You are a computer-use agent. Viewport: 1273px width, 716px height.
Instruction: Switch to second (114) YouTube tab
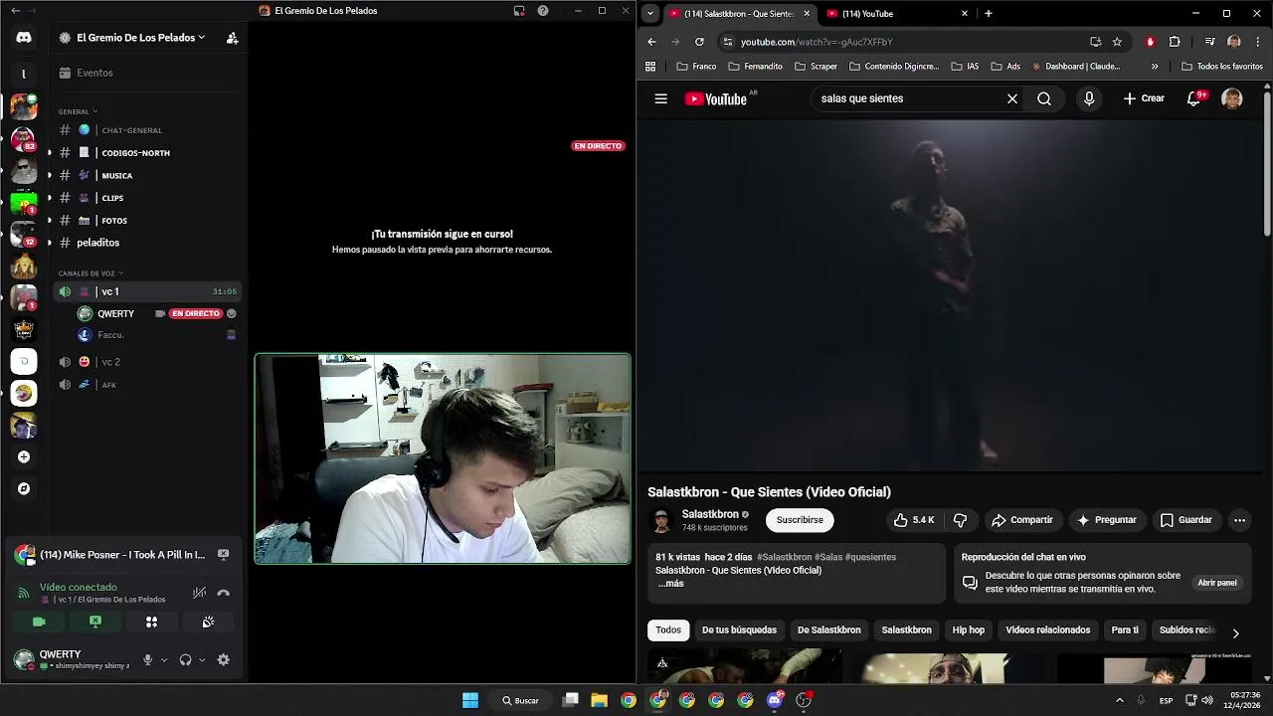(895, 14)
